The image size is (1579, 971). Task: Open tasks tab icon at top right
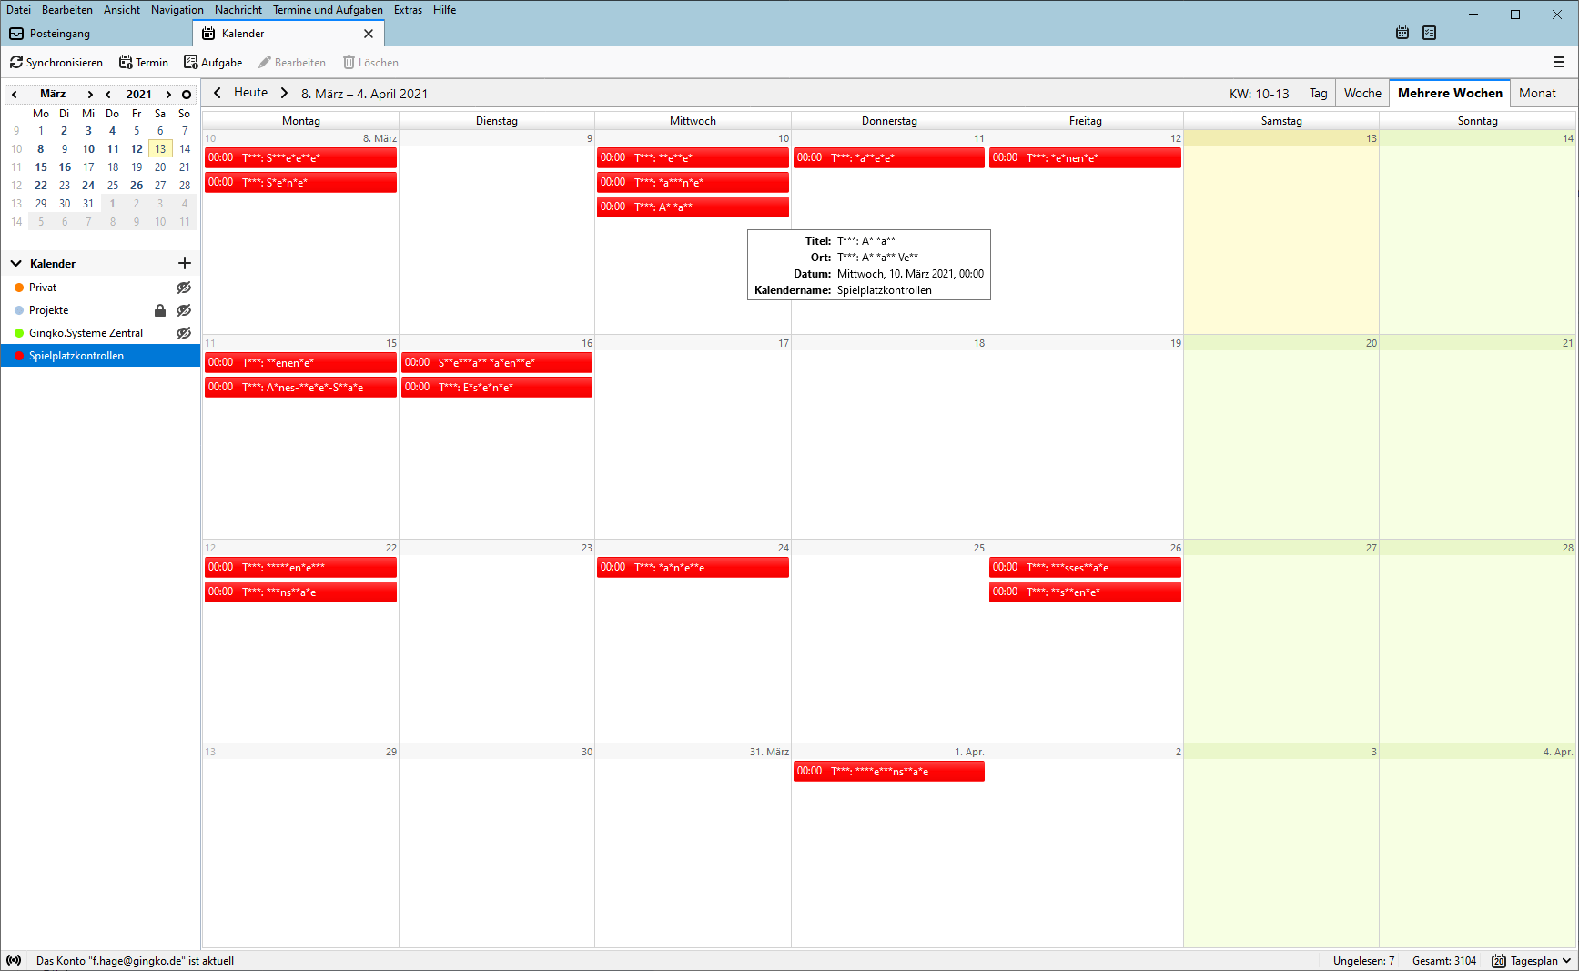point(1430,34)
